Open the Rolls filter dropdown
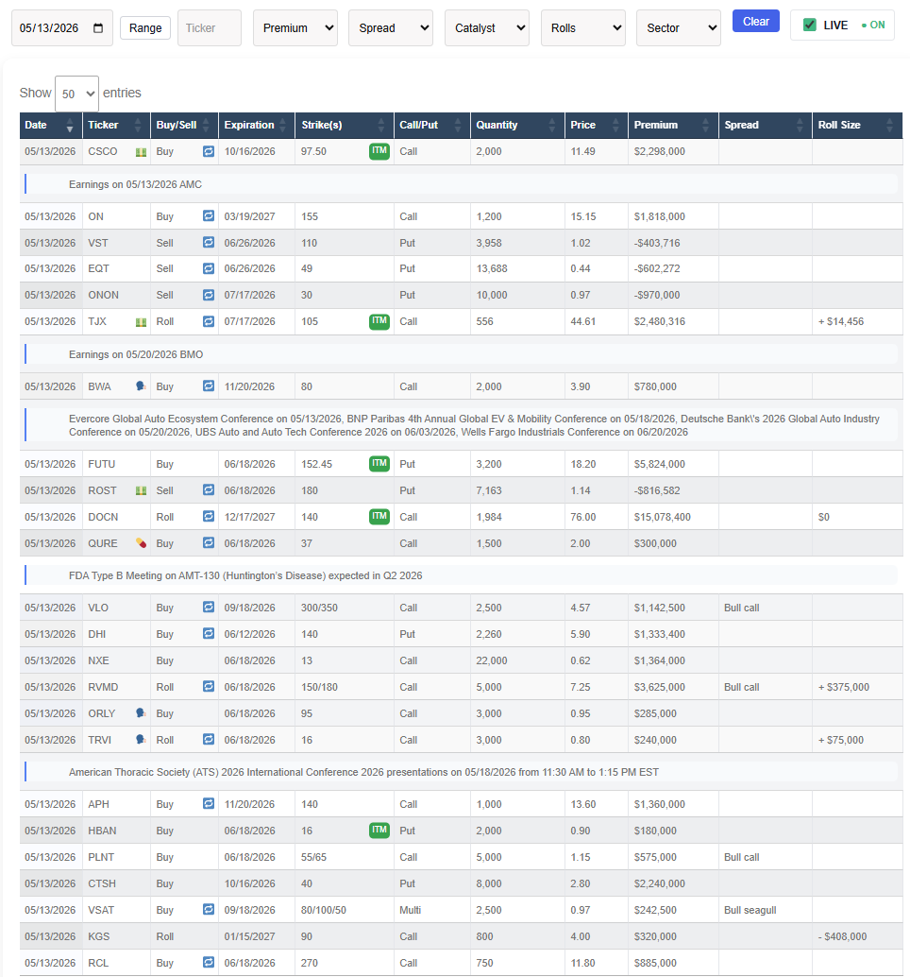Screen dimensions: 910x977 tap(583, 28)
